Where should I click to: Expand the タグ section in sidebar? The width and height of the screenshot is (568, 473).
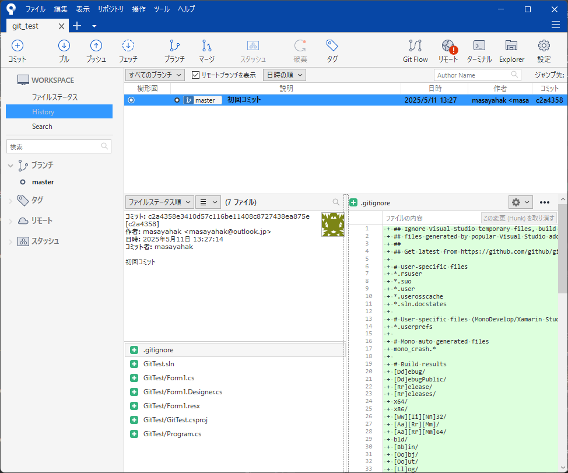[x=10, y=201]
